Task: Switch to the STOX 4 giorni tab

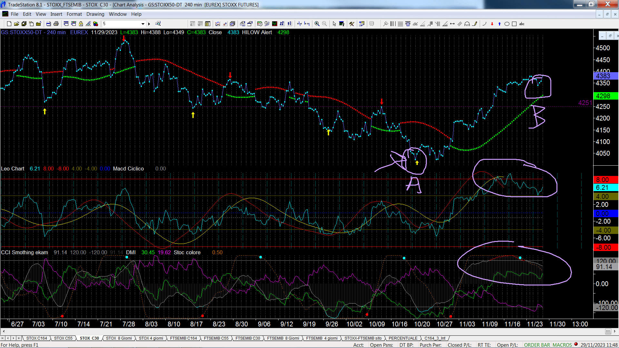Action: [151, 338]
